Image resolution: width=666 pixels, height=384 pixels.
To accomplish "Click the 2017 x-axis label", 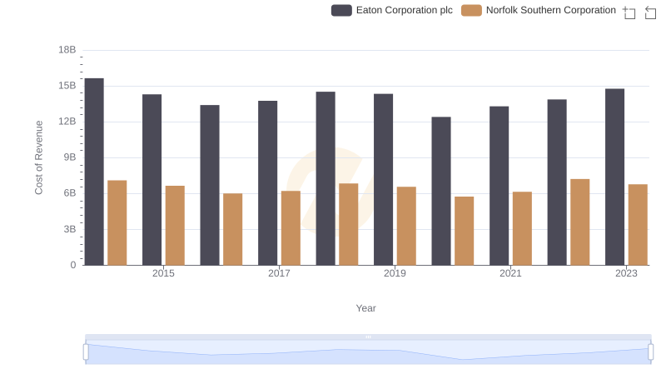I will tap(279, 273).
